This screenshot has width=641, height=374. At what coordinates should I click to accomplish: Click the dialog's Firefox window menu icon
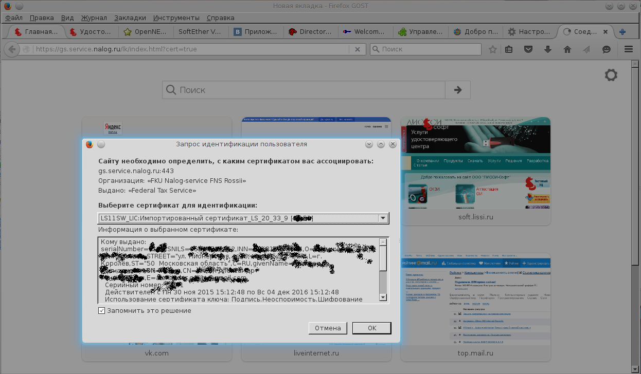90,144
